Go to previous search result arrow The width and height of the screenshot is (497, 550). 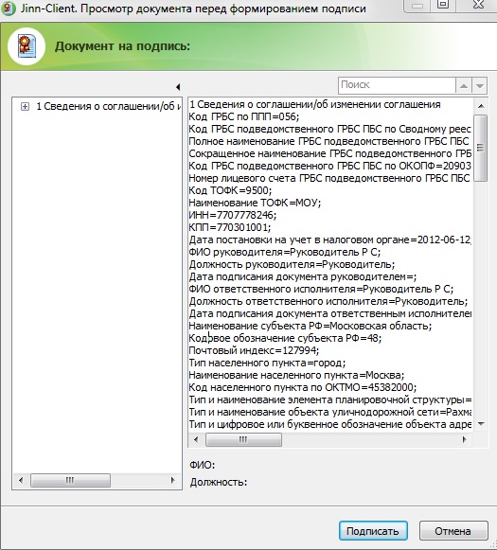(x=464, y=85)
